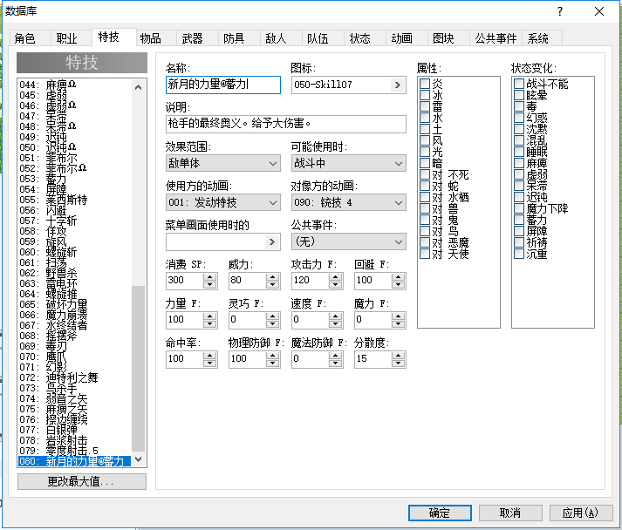The width and height of the screenshot is (622, 530).
Task: Select skill 063: 雷电环
Action: tap(74, 283)
